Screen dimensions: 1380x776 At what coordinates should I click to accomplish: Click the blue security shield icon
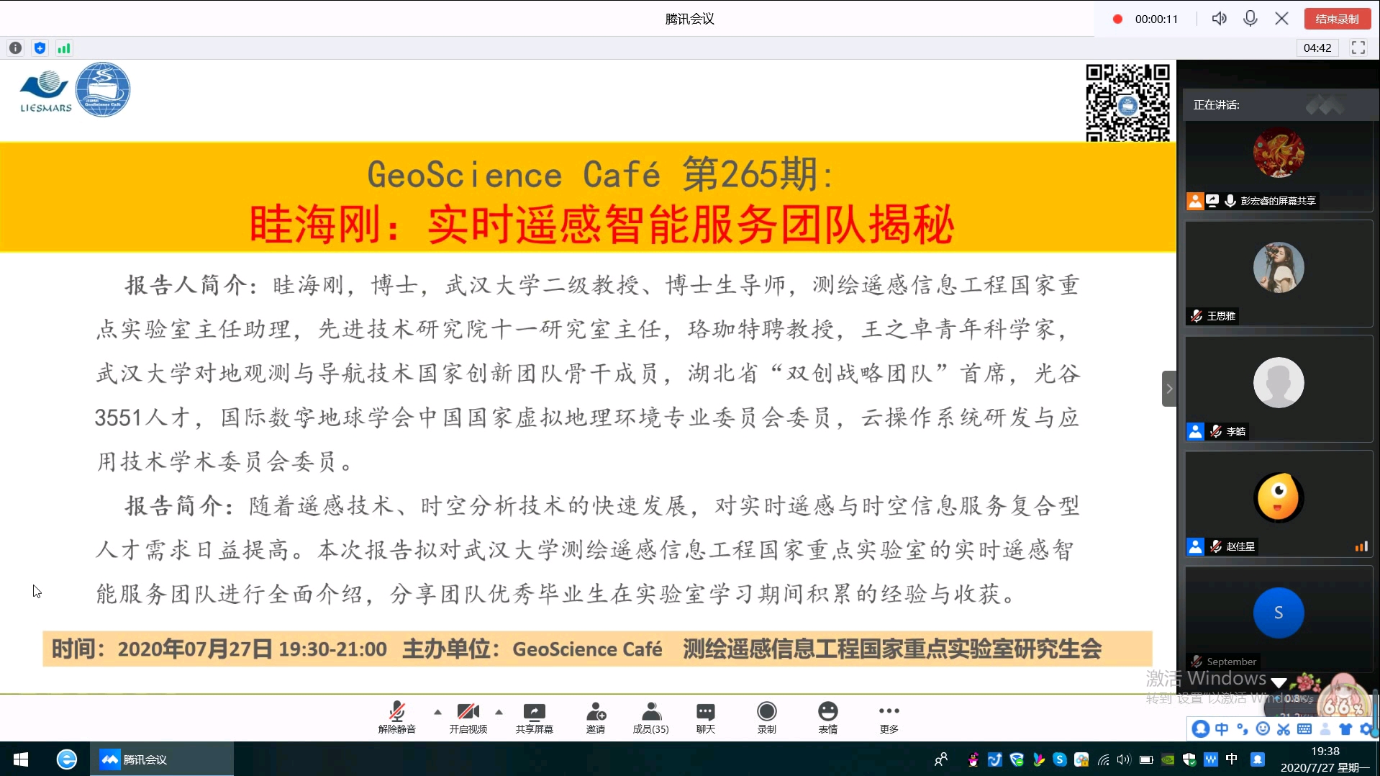tap(40, 48)
